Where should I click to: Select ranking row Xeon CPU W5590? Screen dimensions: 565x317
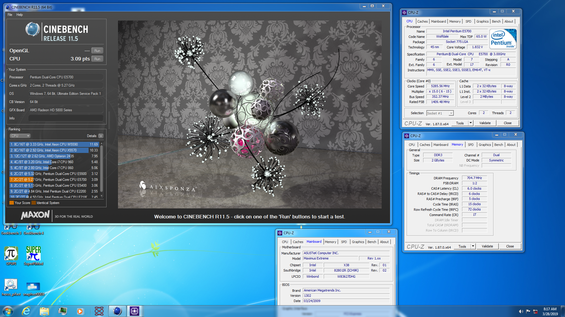54,144
